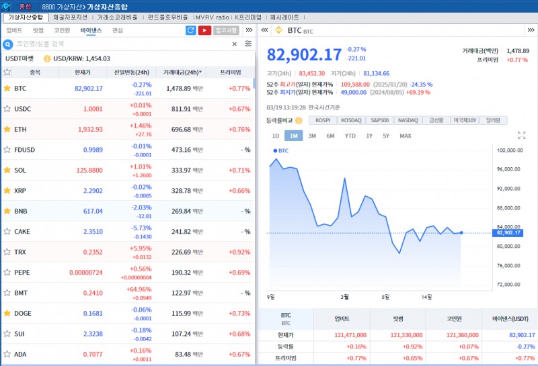Open the MVRV ratio tab
The image size is (538, 366).
click(x=212, y=17)
